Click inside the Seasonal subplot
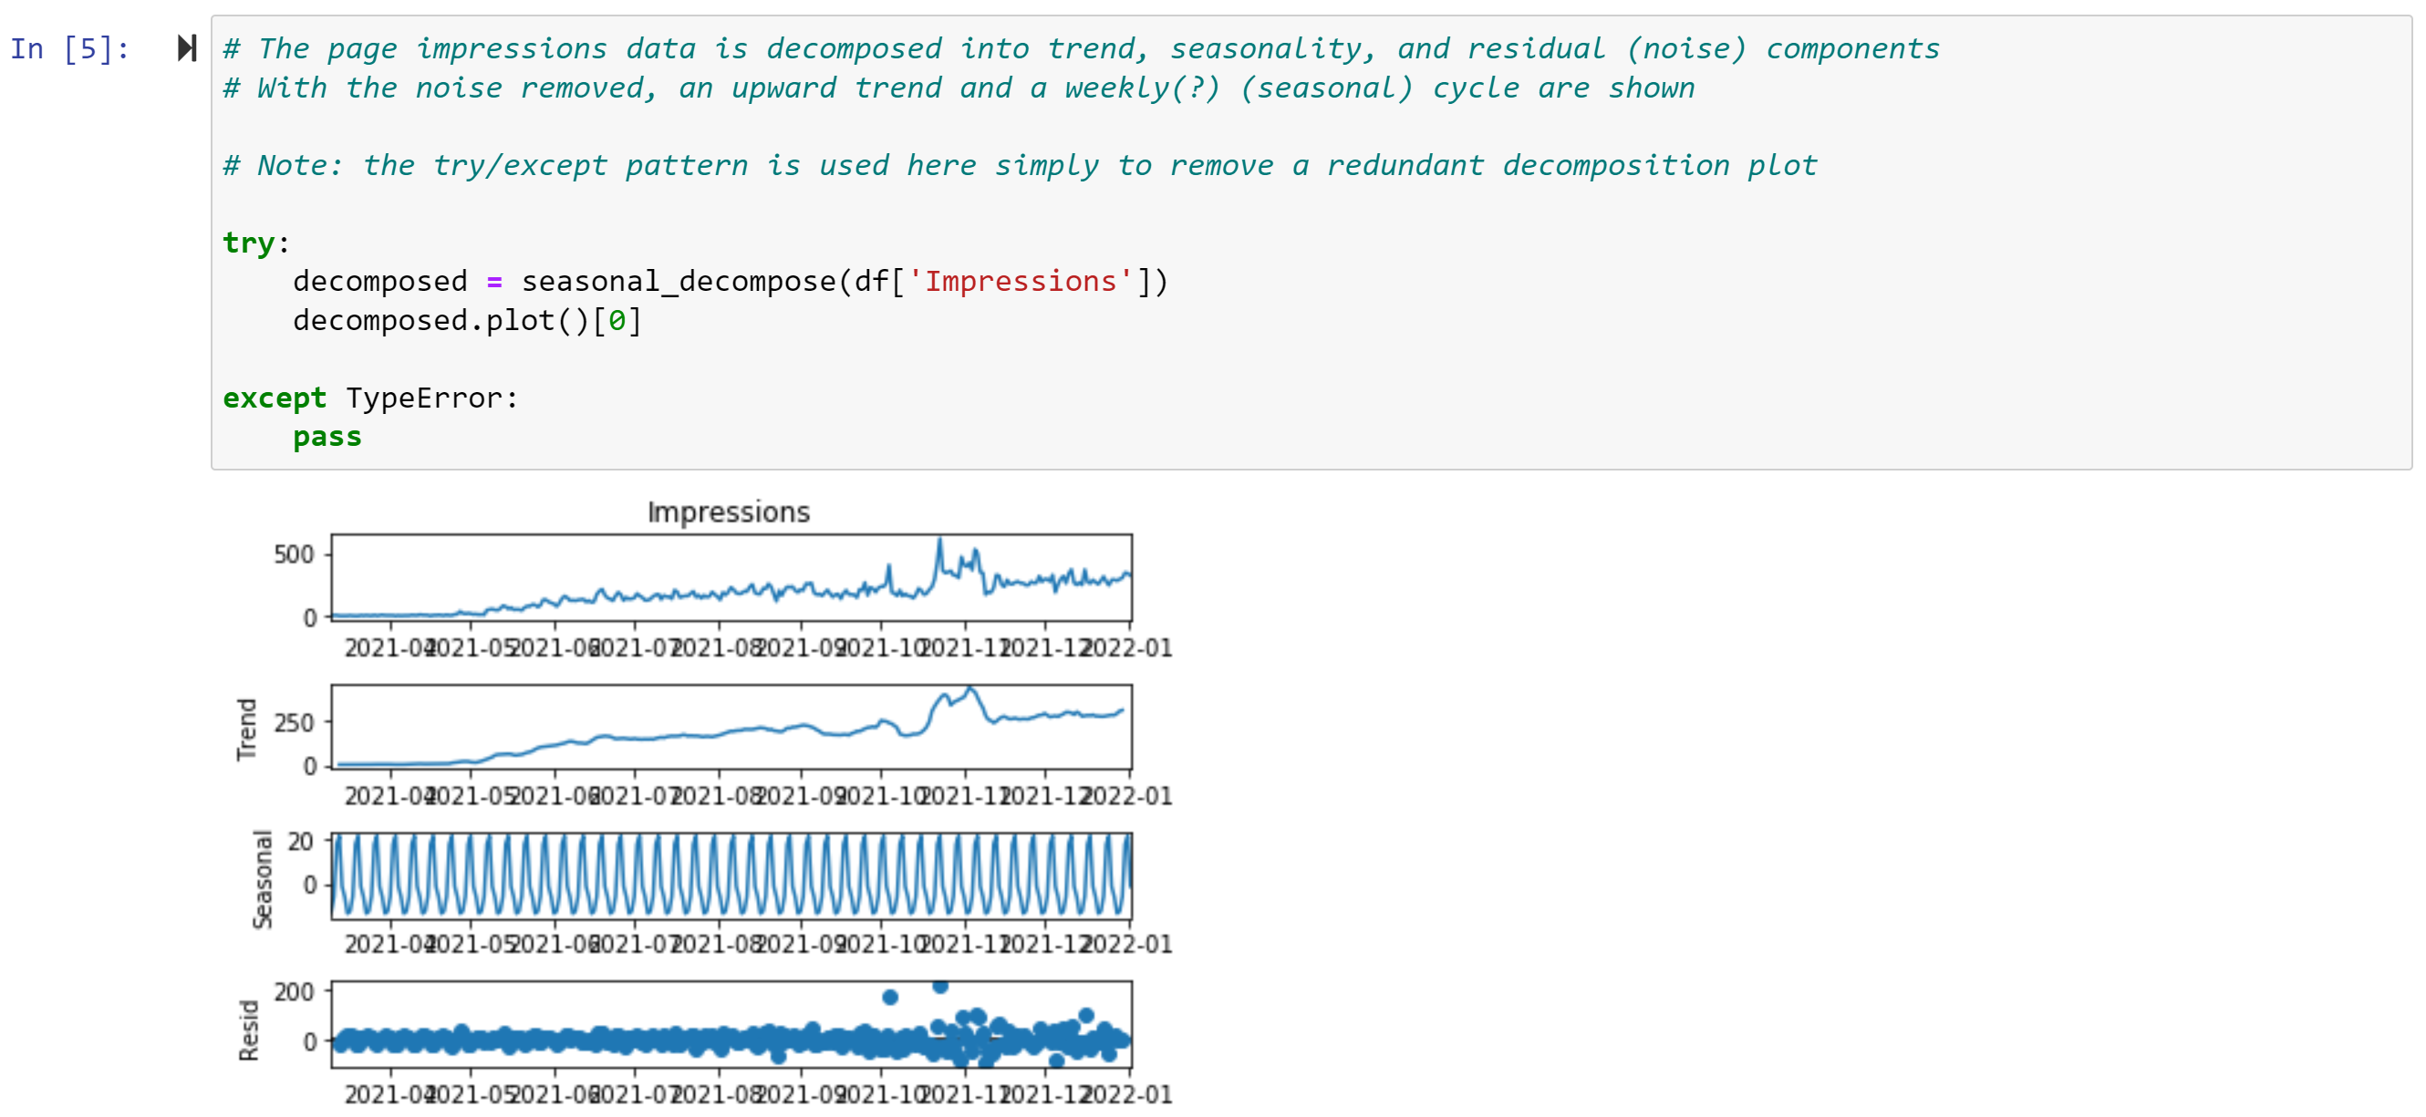The width and height of the screenshot is (2426, 1117). click(x=731, y=876)
